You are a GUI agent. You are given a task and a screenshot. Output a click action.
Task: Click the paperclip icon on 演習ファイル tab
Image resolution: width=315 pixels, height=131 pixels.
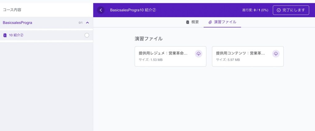pos(210,22)
